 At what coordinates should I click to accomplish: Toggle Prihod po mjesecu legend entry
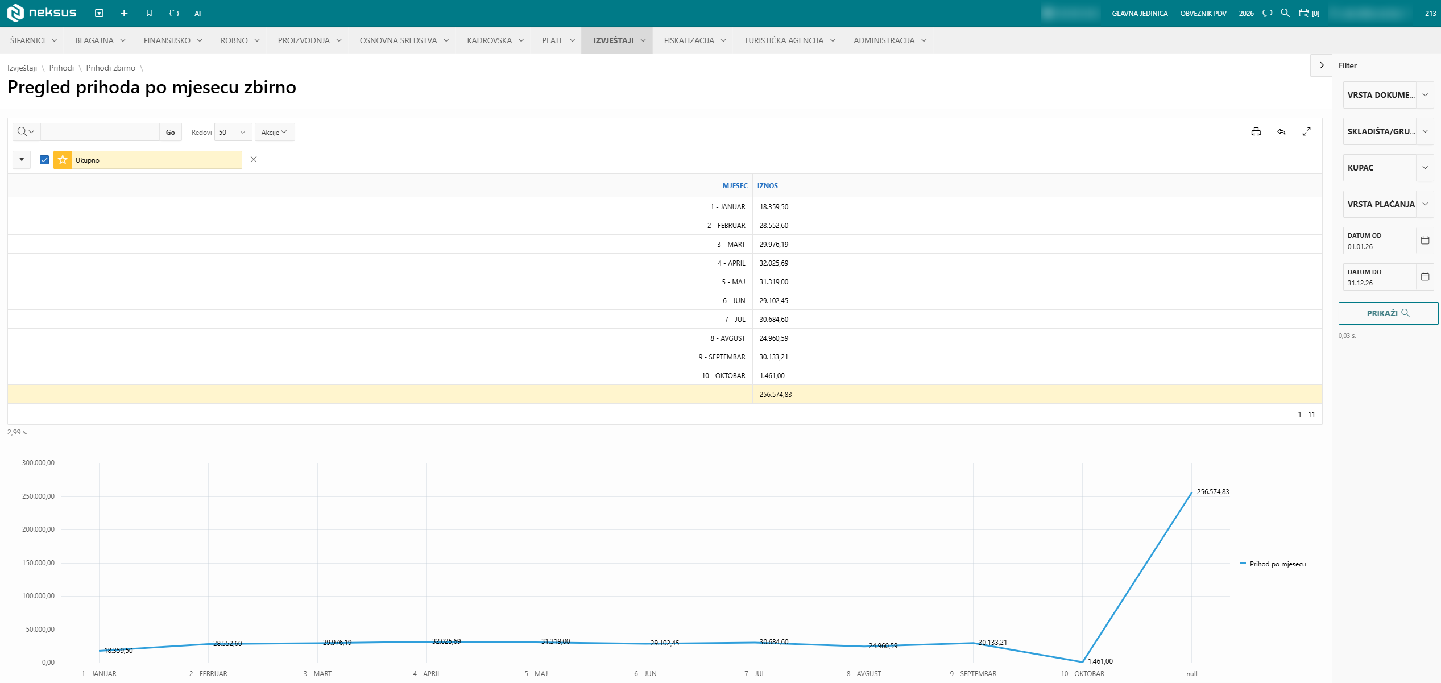1273,564
